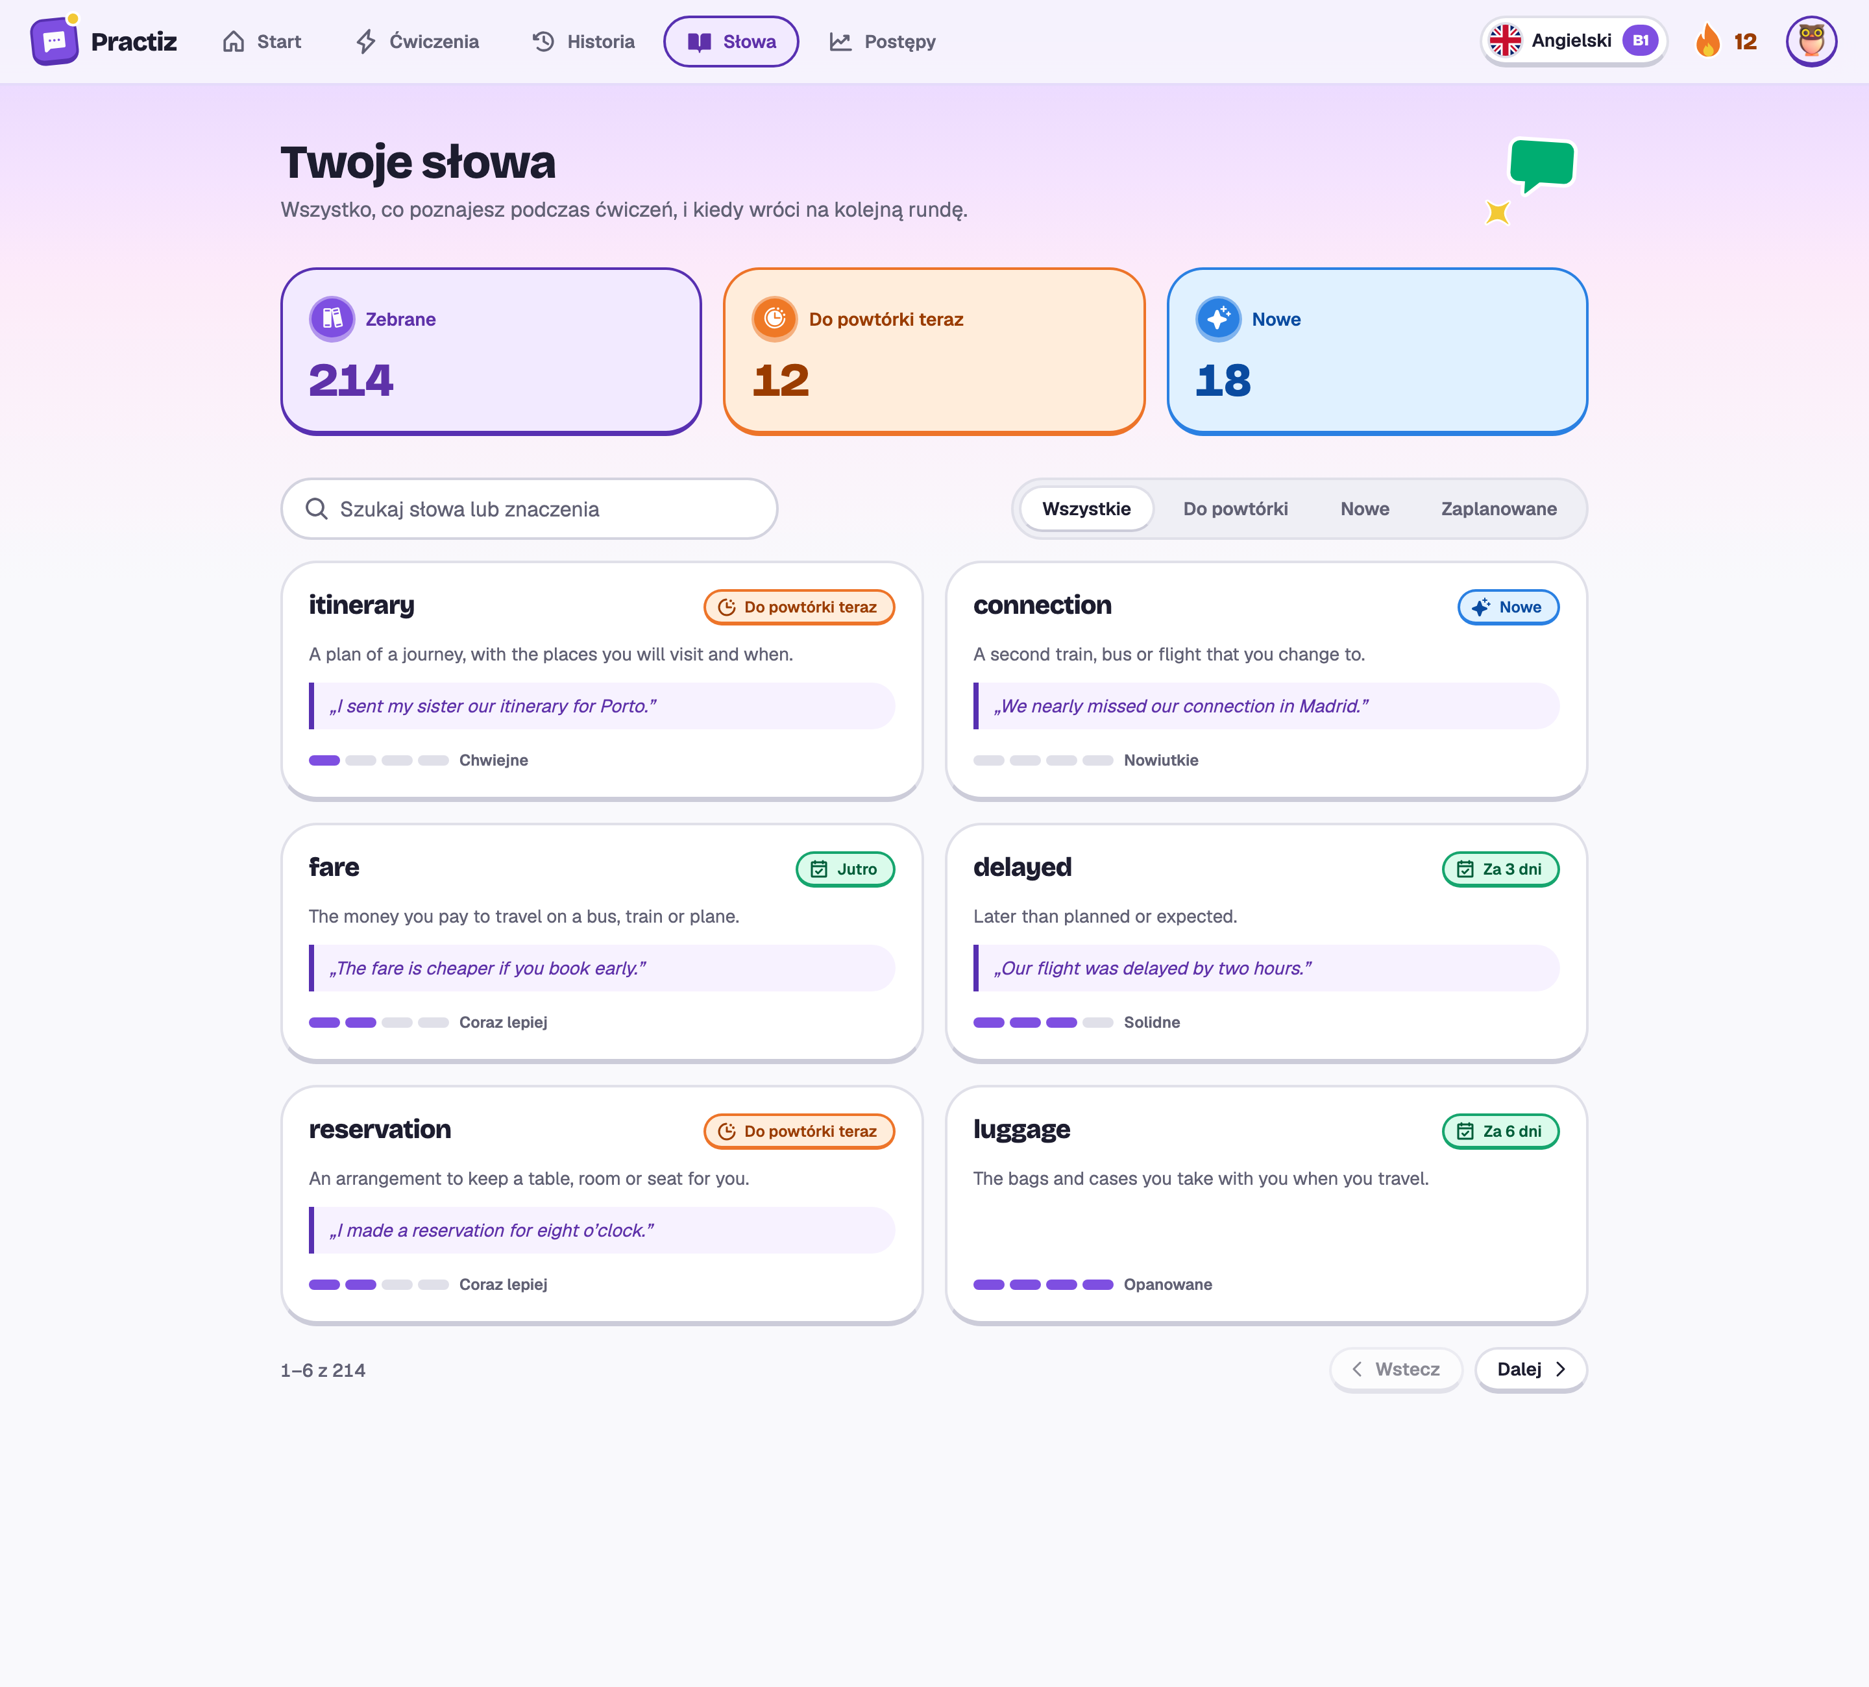Switch filter to Zaplanowane
Screen dimensions: 1869x1687
pyautogui.click(x=1498, y=509)
